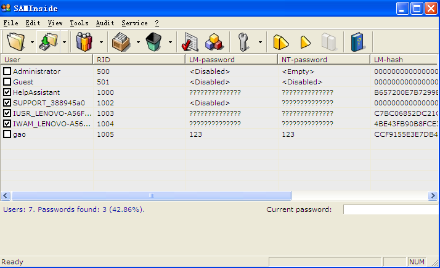Click the scroll left arrow button

tap(6, 195)
